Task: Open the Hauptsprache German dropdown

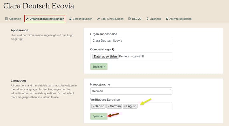Action: [131, 91]
